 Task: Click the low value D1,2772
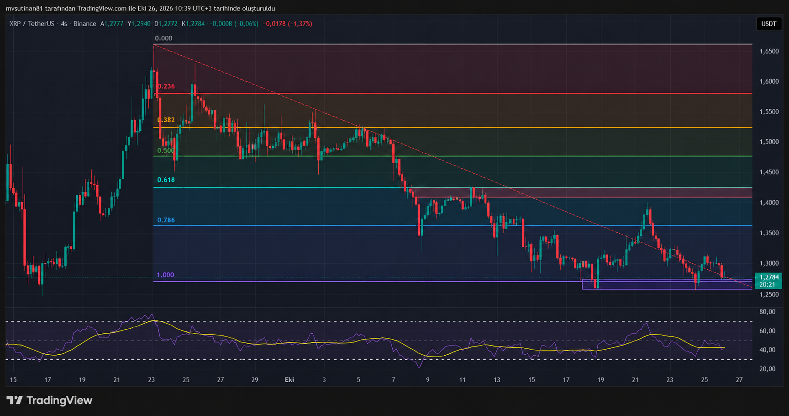point(166,24)
